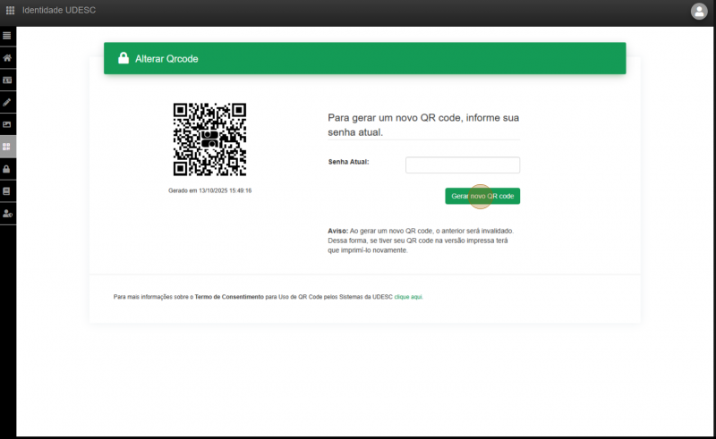The width and height of the screenshot is (716, 439).
Task: Open the book icon in the sidebar
Action: tap(7, 191)
